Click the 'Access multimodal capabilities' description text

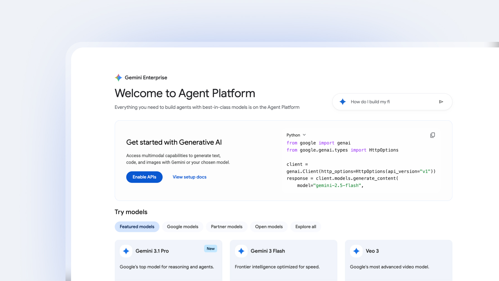pyautogui.click(x=178, y=159)
